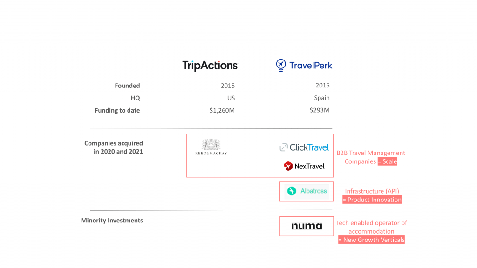The height and width of the screenshot is (268, 477).
Task: Select the $1,260M funding value
Action: (222, 111)
